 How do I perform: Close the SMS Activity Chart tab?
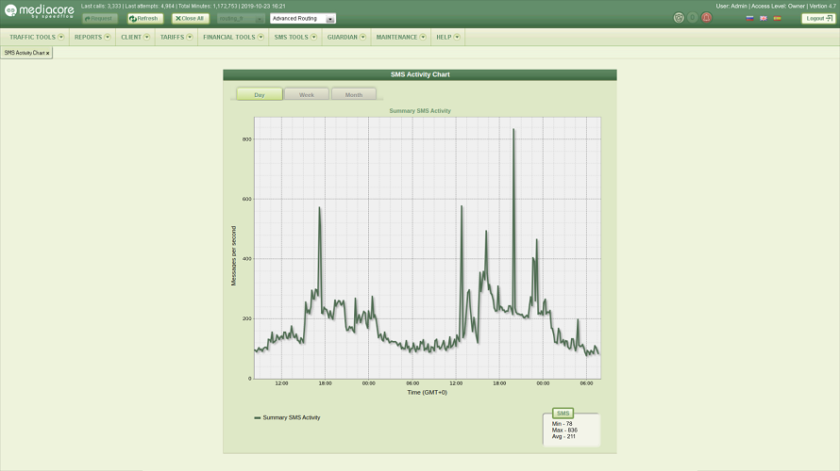48,54
